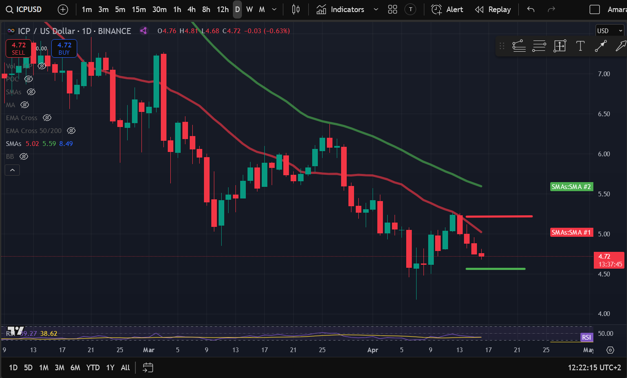The image size is (627, 378).
Task: Select the 1m timeframe
Action: point(87,9)
